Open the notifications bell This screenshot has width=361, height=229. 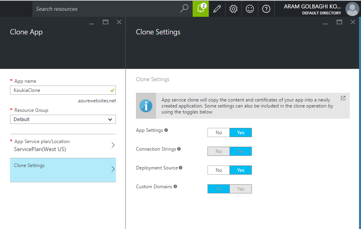point(201,9)
